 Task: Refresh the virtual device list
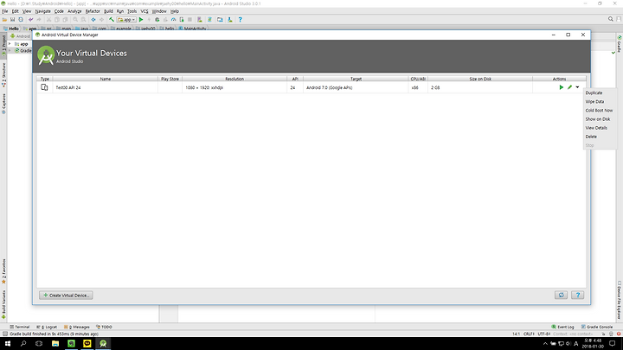[561, 295]
